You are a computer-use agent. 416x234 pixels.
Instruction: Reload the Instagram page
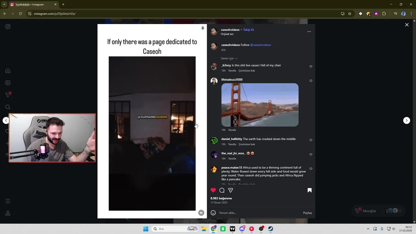(20, 14)
